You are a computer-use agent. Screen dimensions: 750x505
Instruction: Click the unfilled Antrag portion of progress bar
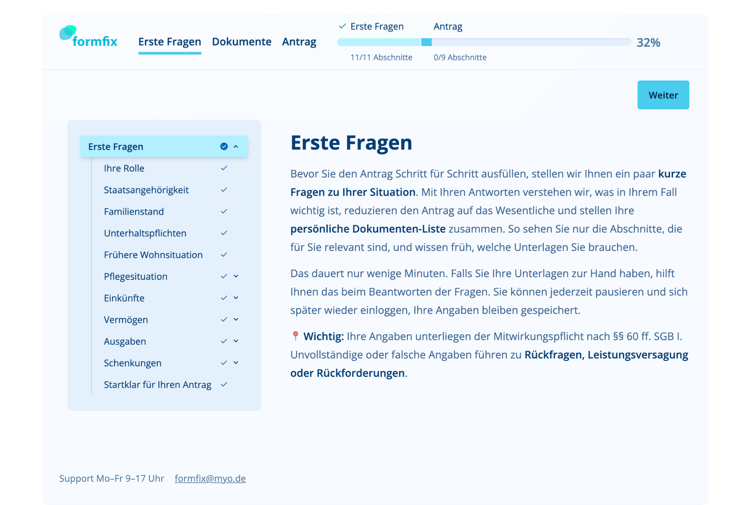click(531, 42)
